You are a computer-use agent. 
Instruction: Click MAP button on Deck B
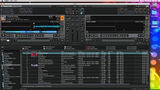pyautogui.click(x=147, y=40)
